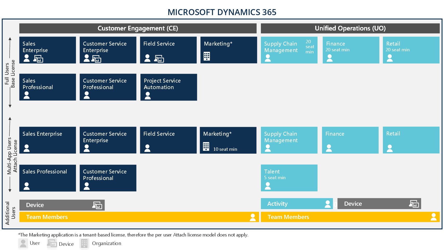Click the user icon in Project Service Automation
The width and height of the screenshot is (444, 250).
[148, 95]
